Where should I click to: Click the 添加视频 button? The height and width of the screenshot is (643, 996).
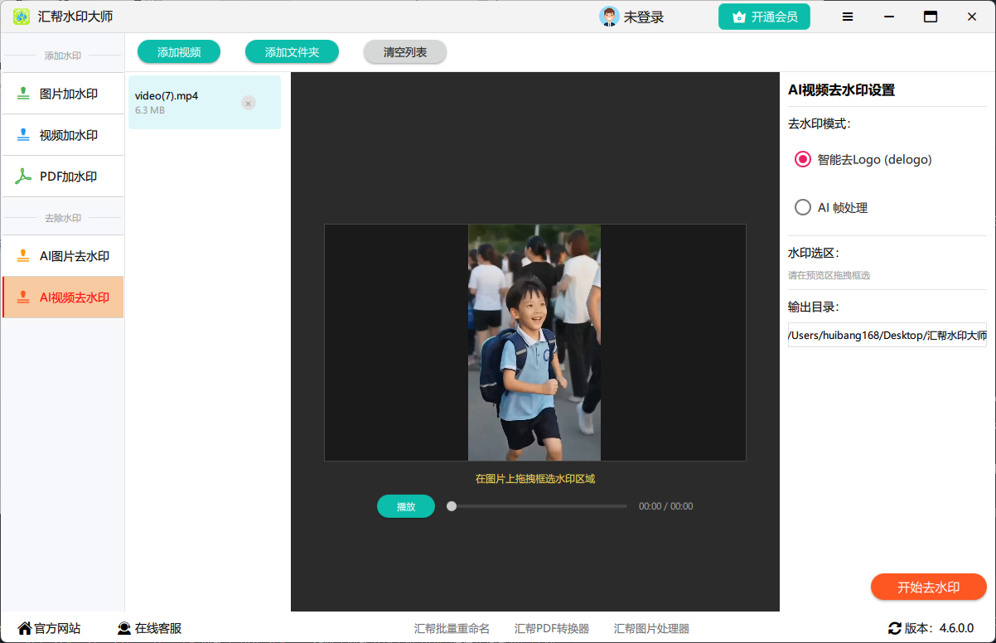click(179, 52)
